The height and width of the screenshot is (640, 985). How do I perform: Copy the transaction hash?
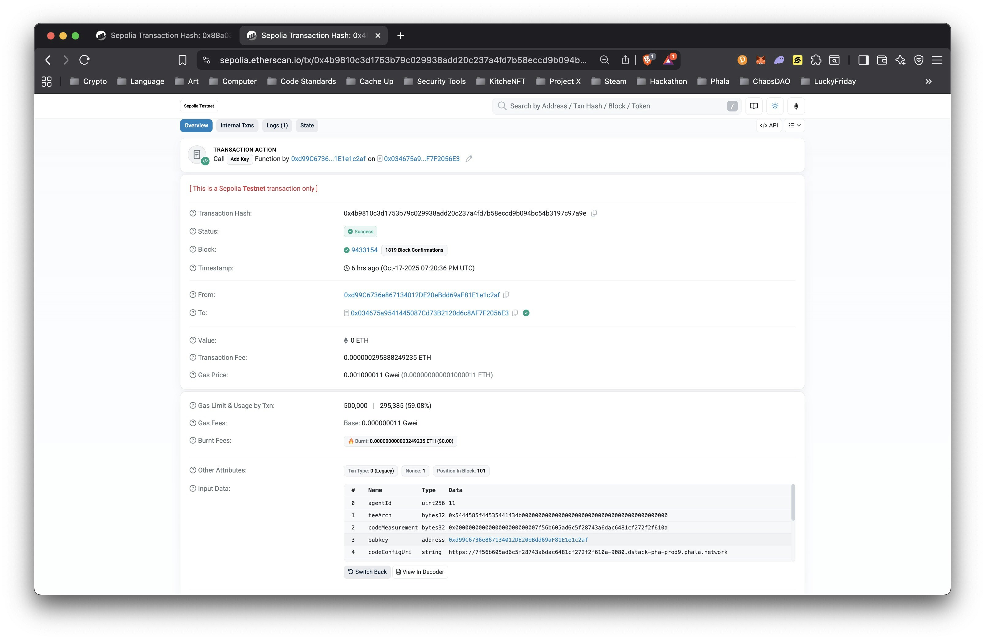594,213
